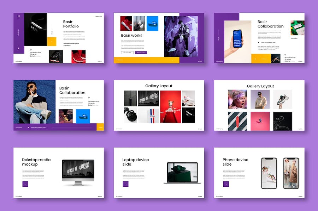Select the red sneaker photo on Basir Portfolio slide
The height and width of the screenshot is (211, 318).
(78, 56)
